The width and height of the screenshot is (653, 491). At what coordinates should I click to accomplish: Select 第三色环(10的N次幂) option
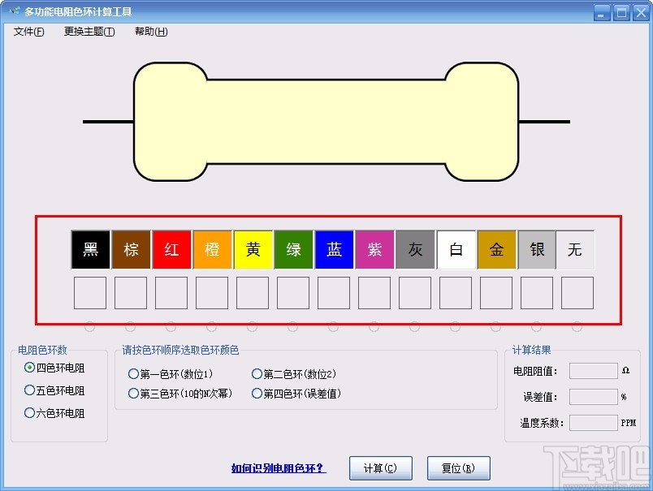point(132,394)
